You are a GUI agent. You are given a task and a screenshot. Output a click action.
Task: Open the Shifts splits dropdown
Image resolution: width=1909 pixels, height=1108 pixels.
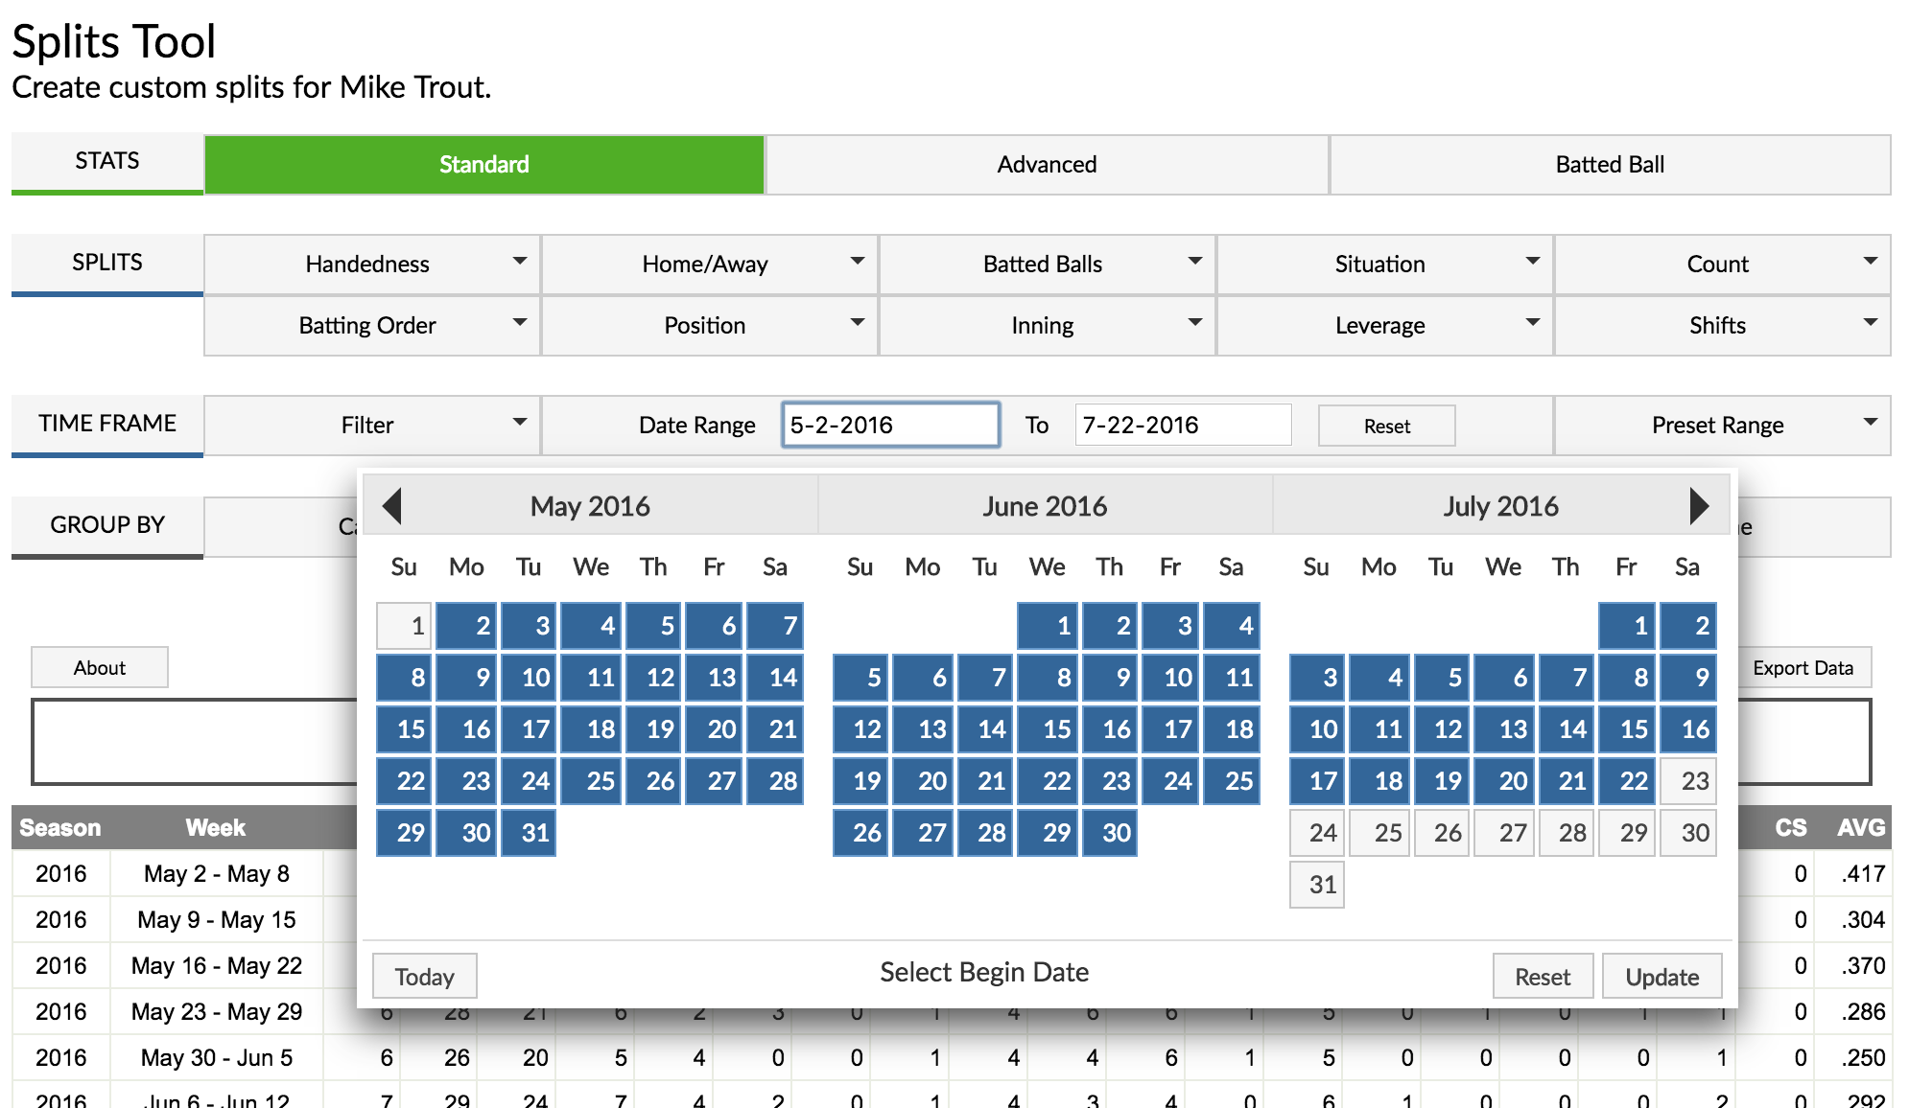click(x=1720, y=325)
